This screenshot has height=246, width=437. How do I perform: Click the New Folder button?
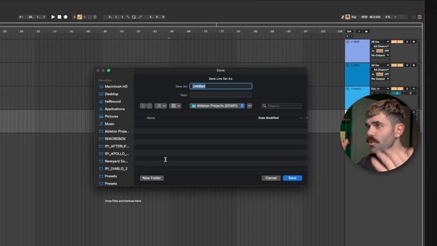(152, 178)
